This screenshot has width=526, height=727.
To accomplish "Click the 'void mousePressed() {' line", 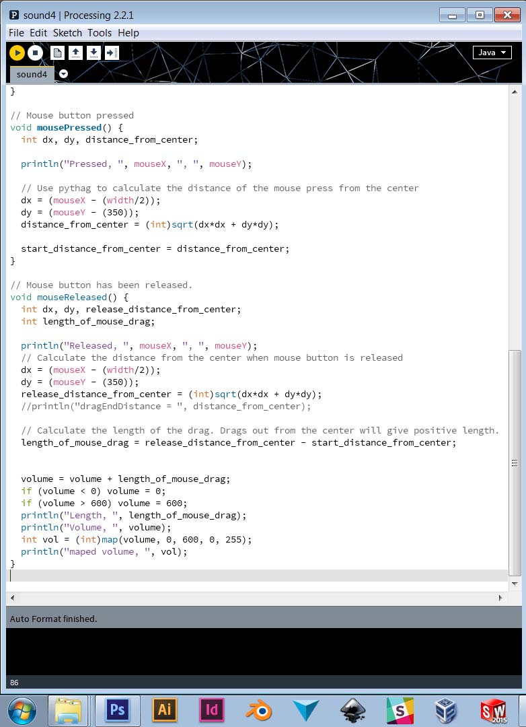I will 67,127.
